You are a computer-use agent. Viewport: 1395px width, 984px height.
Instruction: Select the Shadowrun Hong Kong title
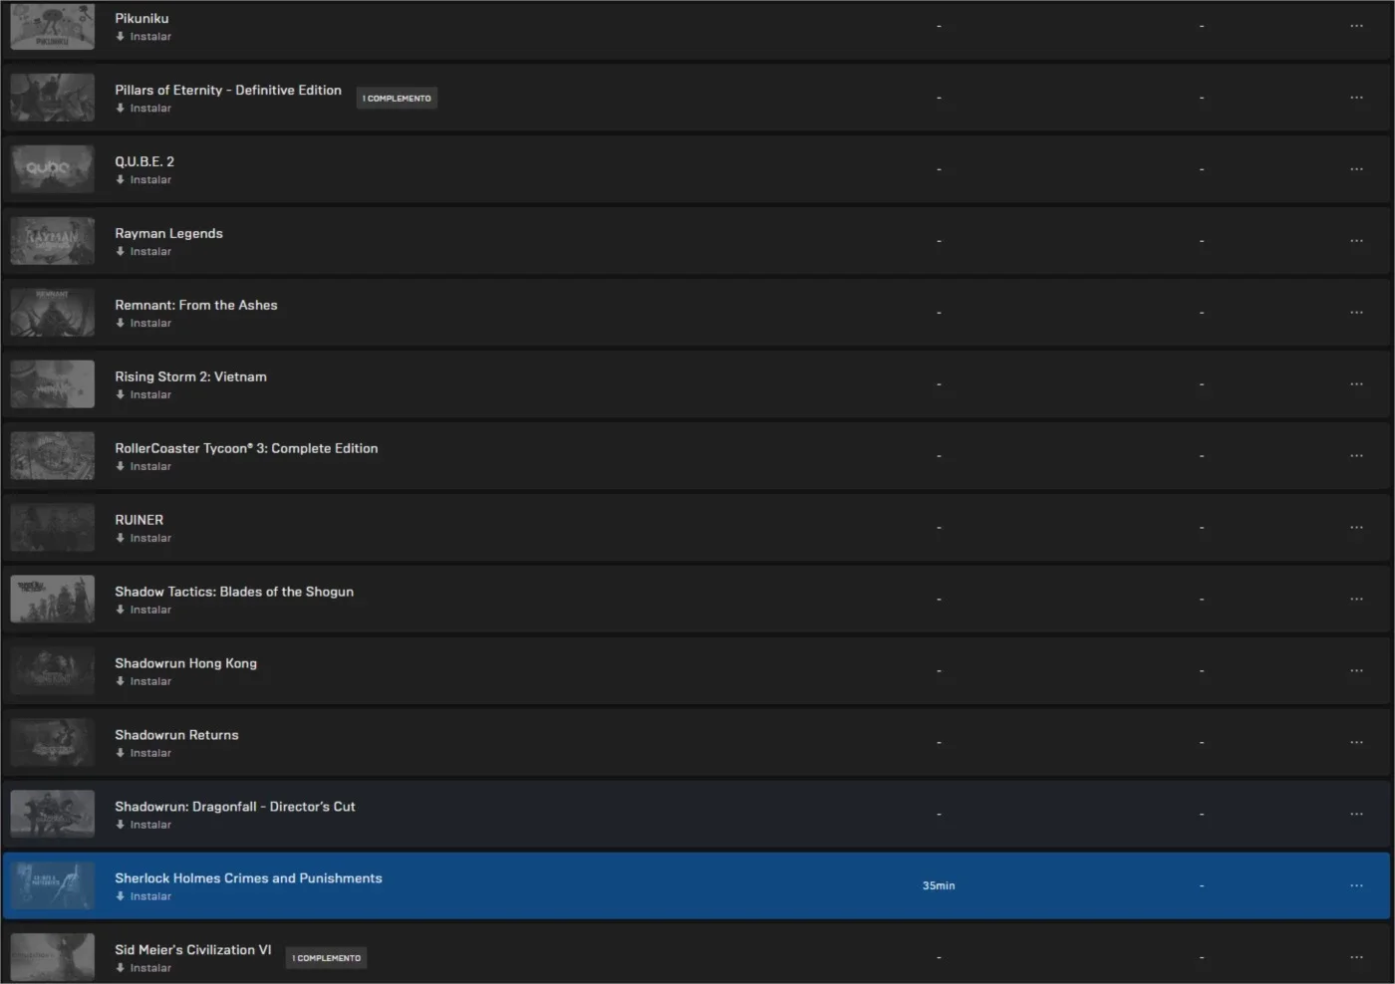185,664
